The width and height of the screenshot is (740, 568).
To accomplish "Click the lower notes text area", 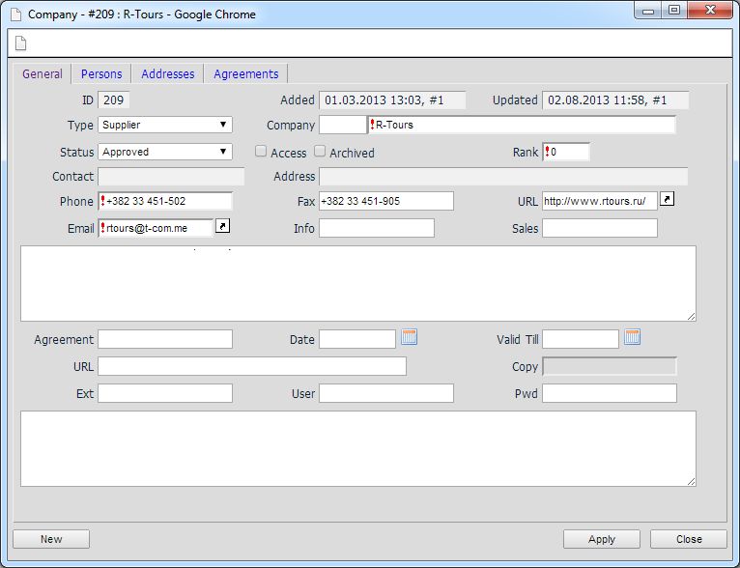I will pos(358,448).
